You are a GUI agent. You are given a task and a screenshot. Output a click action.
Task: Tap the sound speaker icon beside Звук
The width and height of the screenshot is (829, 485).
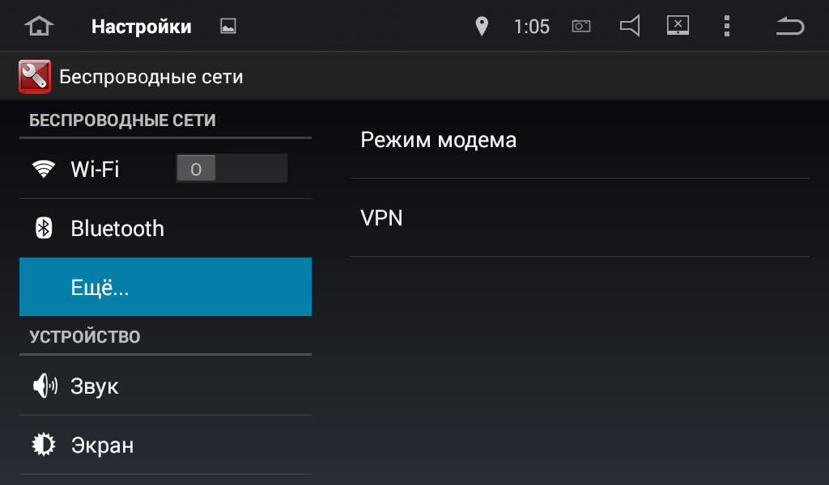(x=45, y=386)
